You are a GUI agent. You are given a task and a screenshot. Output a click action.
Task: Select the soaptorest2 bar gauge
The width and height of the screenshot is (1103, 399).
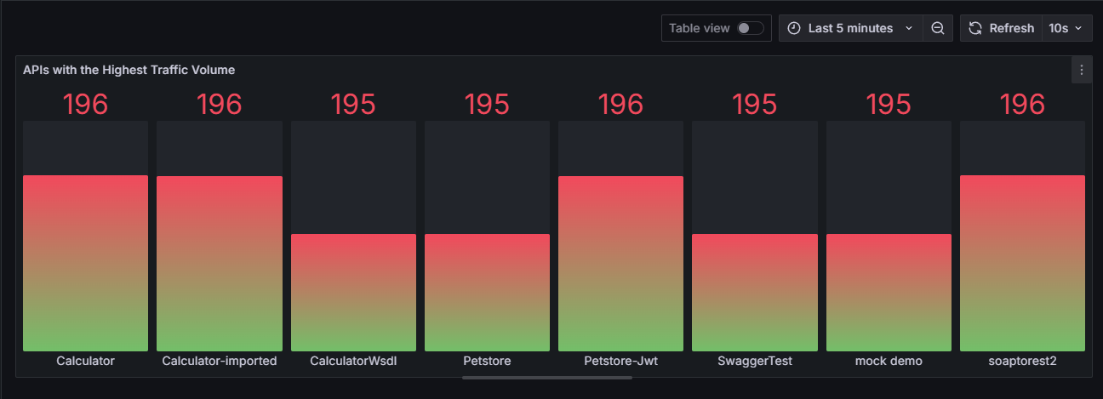[1022, 263]
